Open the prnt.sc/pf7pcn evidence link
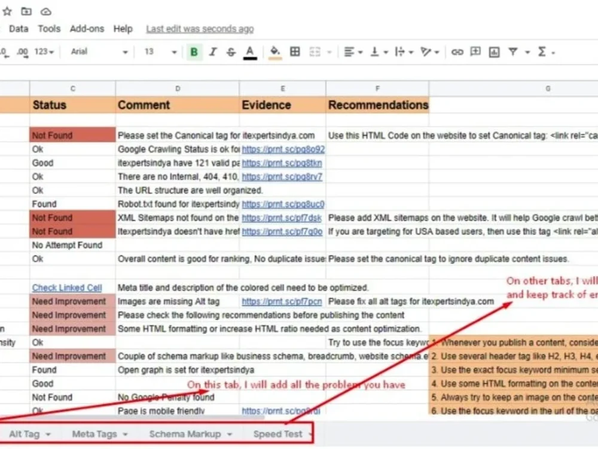 pyautogui.click(x=282, y=302)
